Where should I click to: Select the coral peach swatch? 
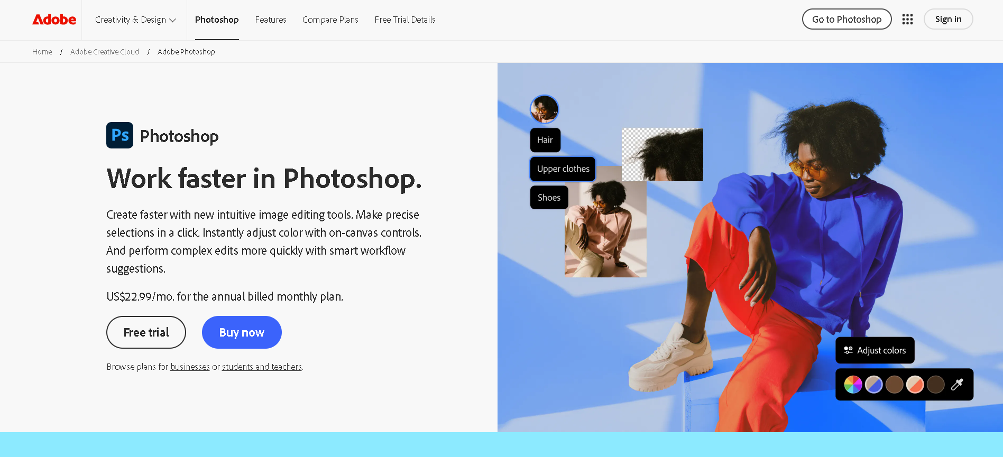pos(915,385)
